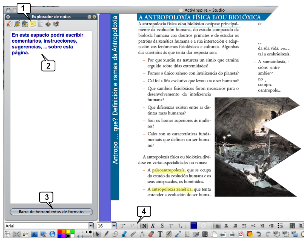Toggle italic K formatting
Viewport: 304px width, 241px height.
pos(153,226)
